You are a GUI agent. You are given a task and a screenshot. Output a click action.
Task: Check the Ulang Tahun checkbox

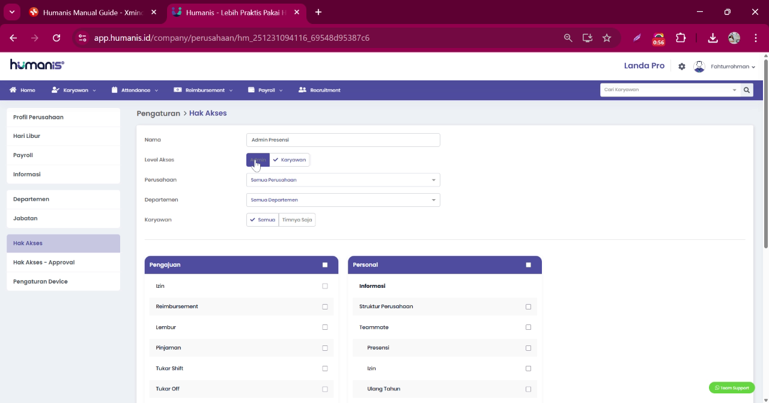tap(529, 389)
